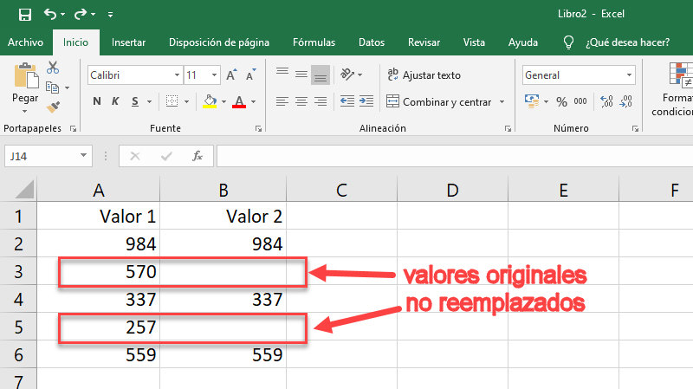Click the Insert function fx icon
The image size is (693, 389).
point(198,156)
